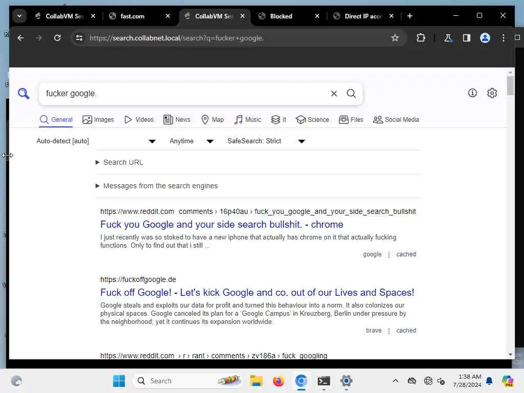Reload the current page
The width and height of the screenshot is (524, 393).
click(57, 38)
